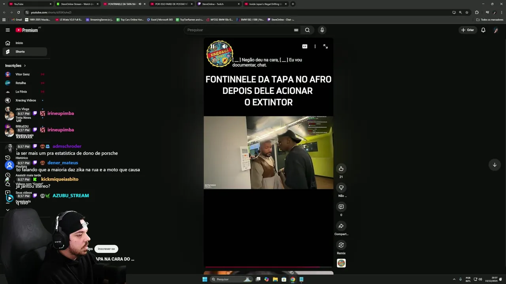Click the magnifier search button

(307, 30)
